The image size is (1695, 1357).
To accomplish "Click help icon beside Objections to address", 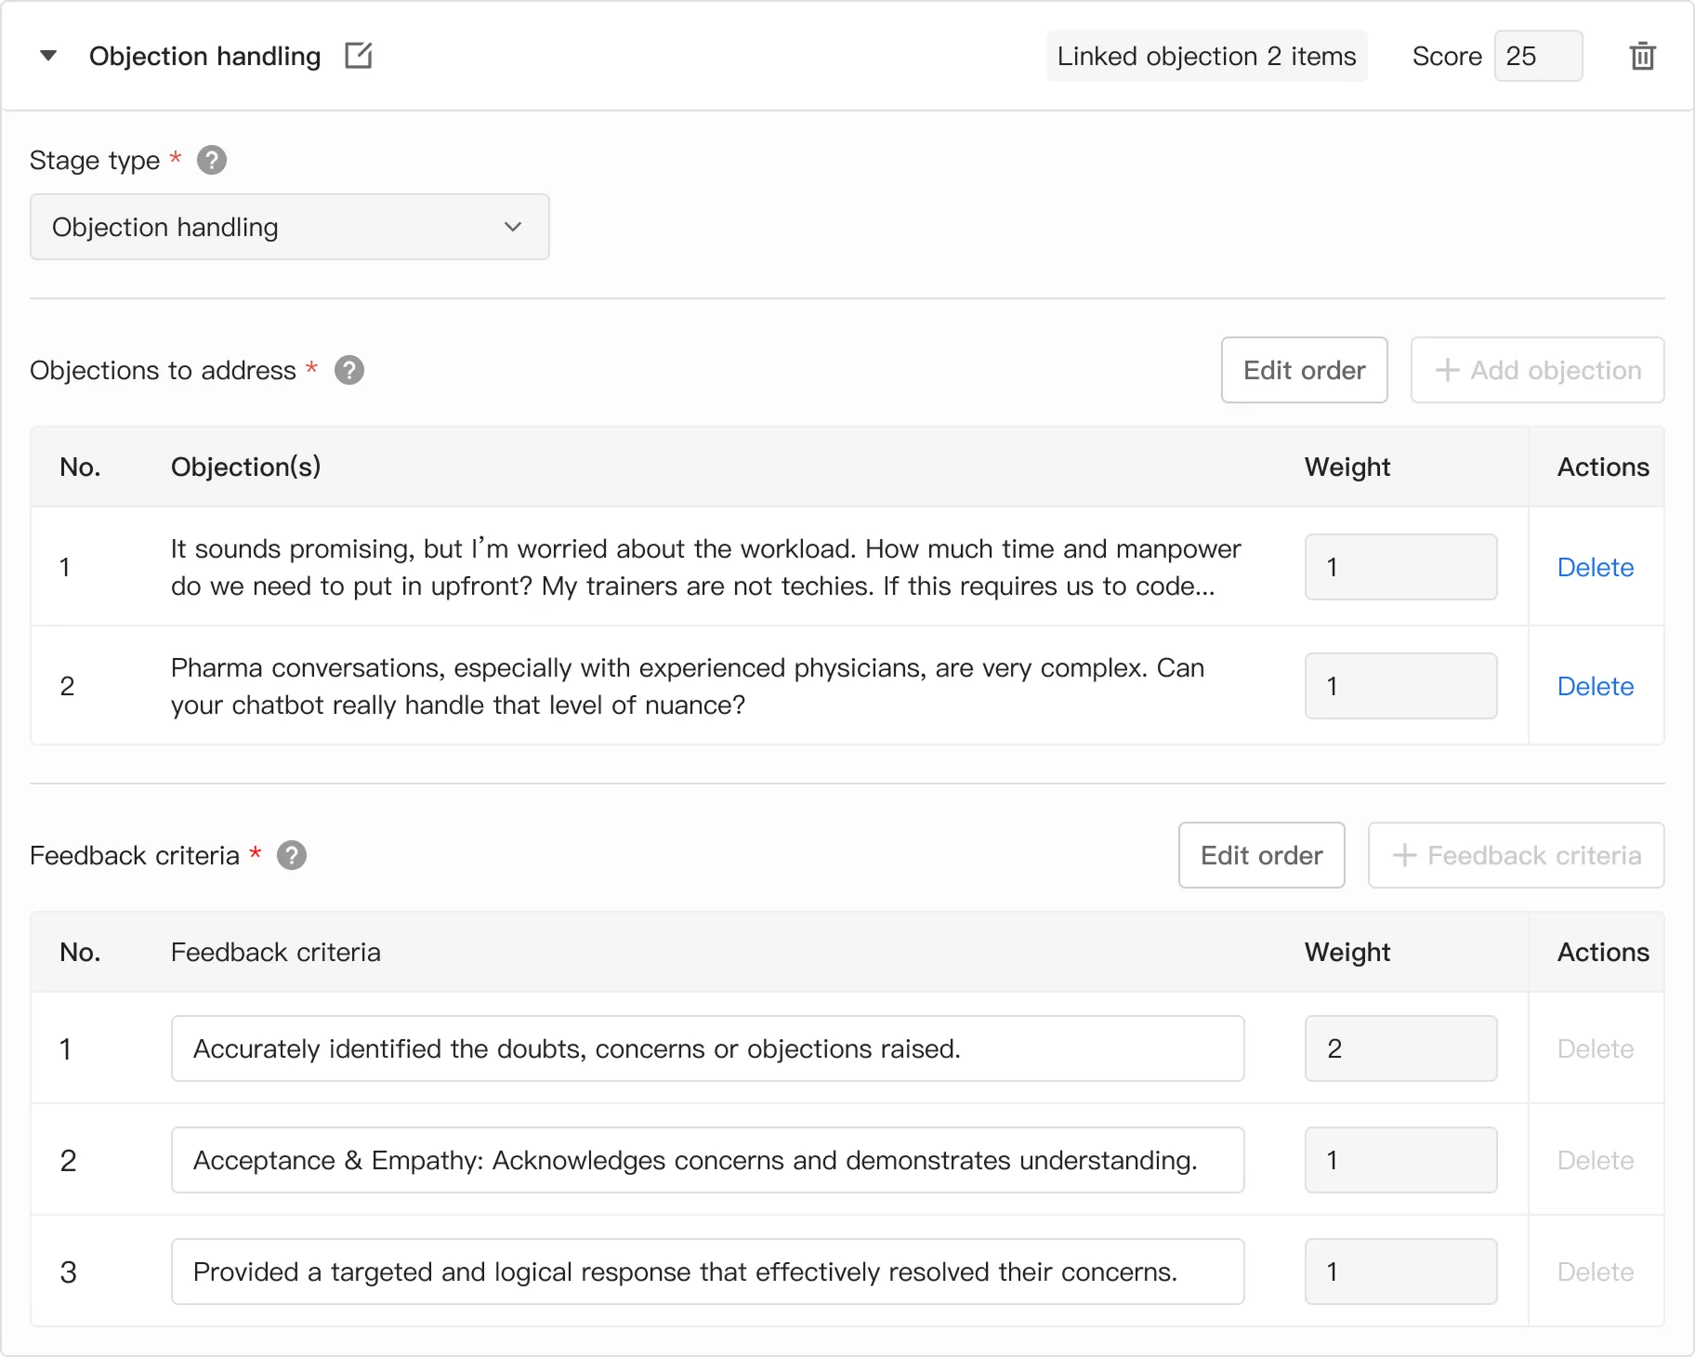I will tap(349, 370).
